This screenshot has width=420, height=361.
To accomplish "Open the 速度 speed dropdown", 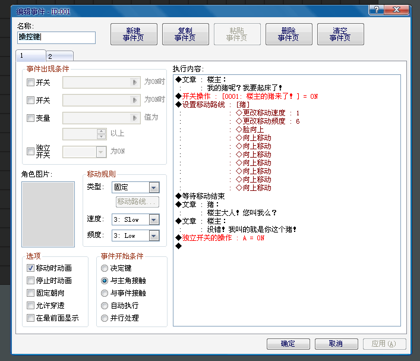I will click(135, 219).
